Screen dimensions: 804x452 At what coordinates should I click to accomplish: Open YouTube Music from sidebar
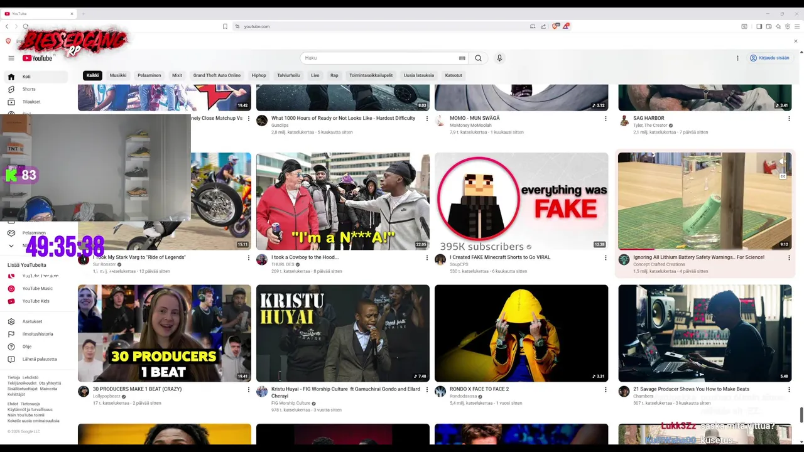pyautogui.click(x=35, y=289)
